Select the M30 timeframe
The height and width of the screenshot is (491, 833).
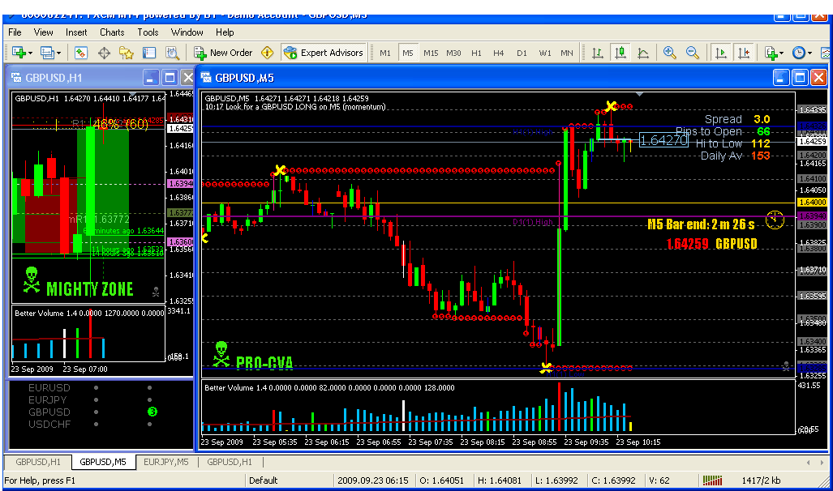(453, 53)
